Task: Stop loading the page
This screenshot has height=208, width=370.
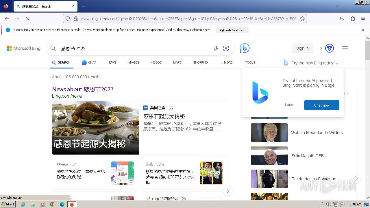Action: (28, 18)
